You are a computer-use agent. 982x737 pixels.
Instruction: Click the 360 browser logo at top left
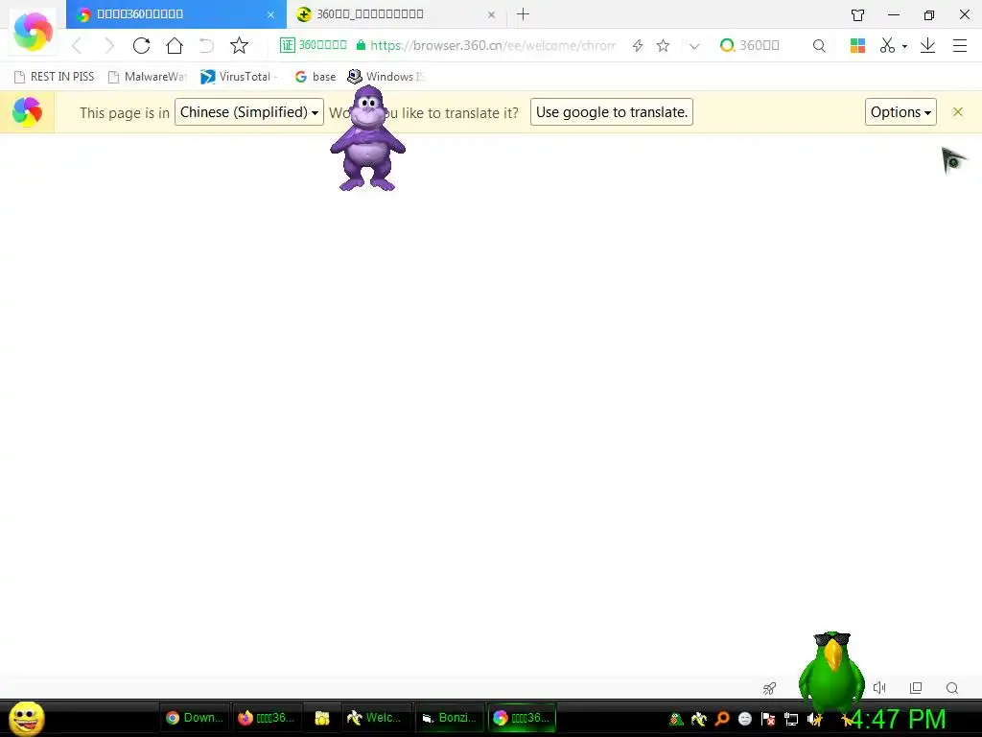tap(33, 32)
